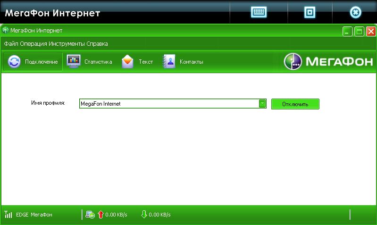This screenshot has width=377, height=225.
Task: Switch to the Подключение tab label
Action: [x=42, y=62]
